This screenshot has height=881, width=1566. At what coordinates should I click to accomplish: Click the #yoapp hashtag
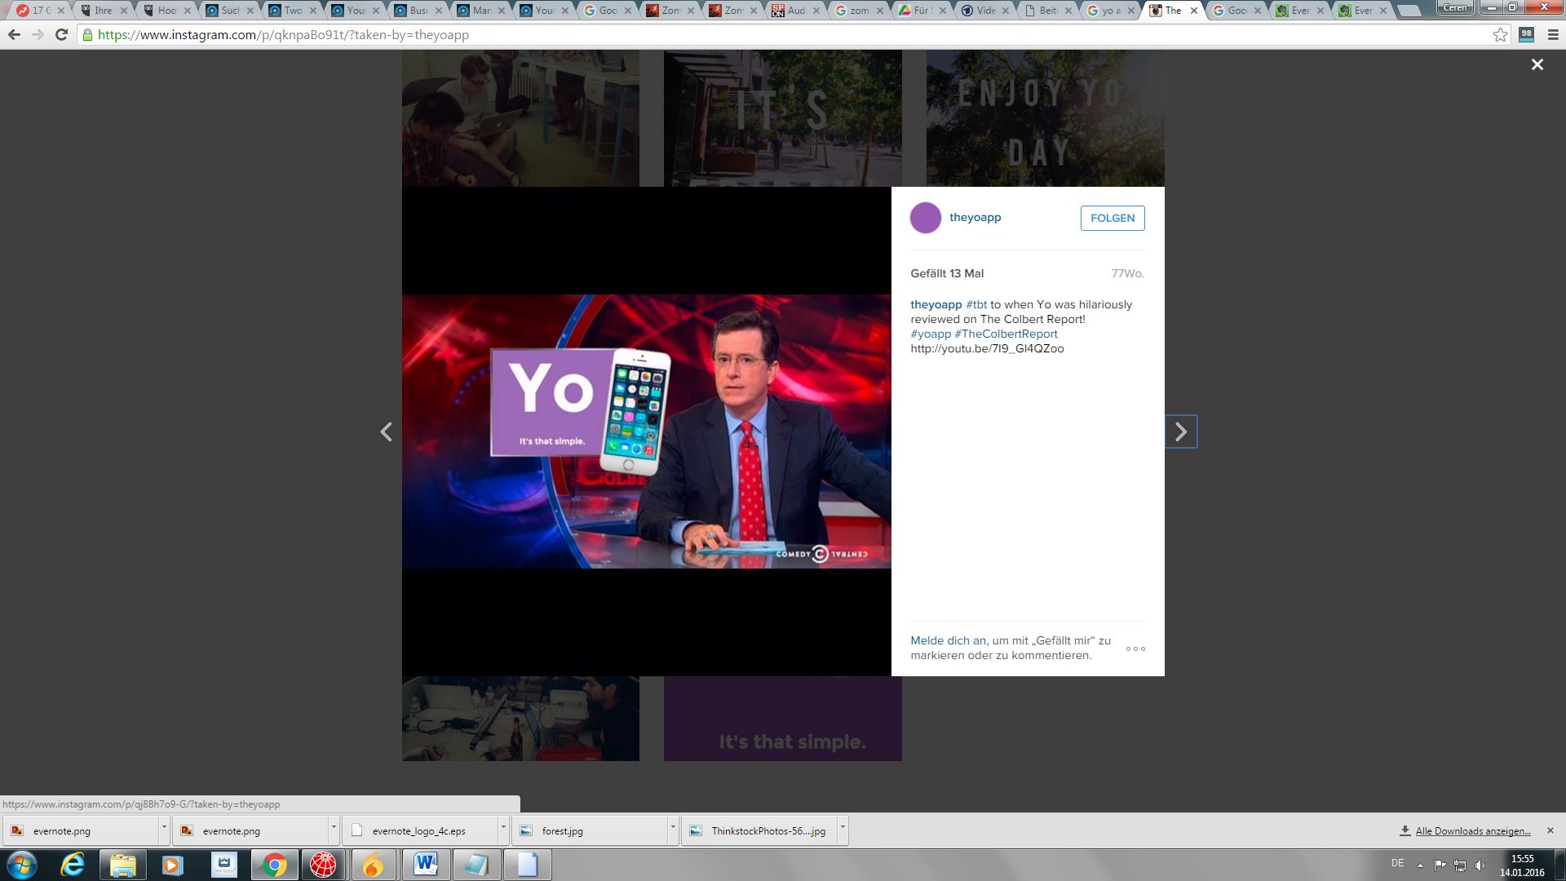931,334
